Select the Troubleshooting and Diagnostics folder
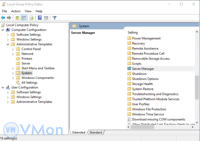Viewport: 200px width, 141px height. [x=155, y=94]
